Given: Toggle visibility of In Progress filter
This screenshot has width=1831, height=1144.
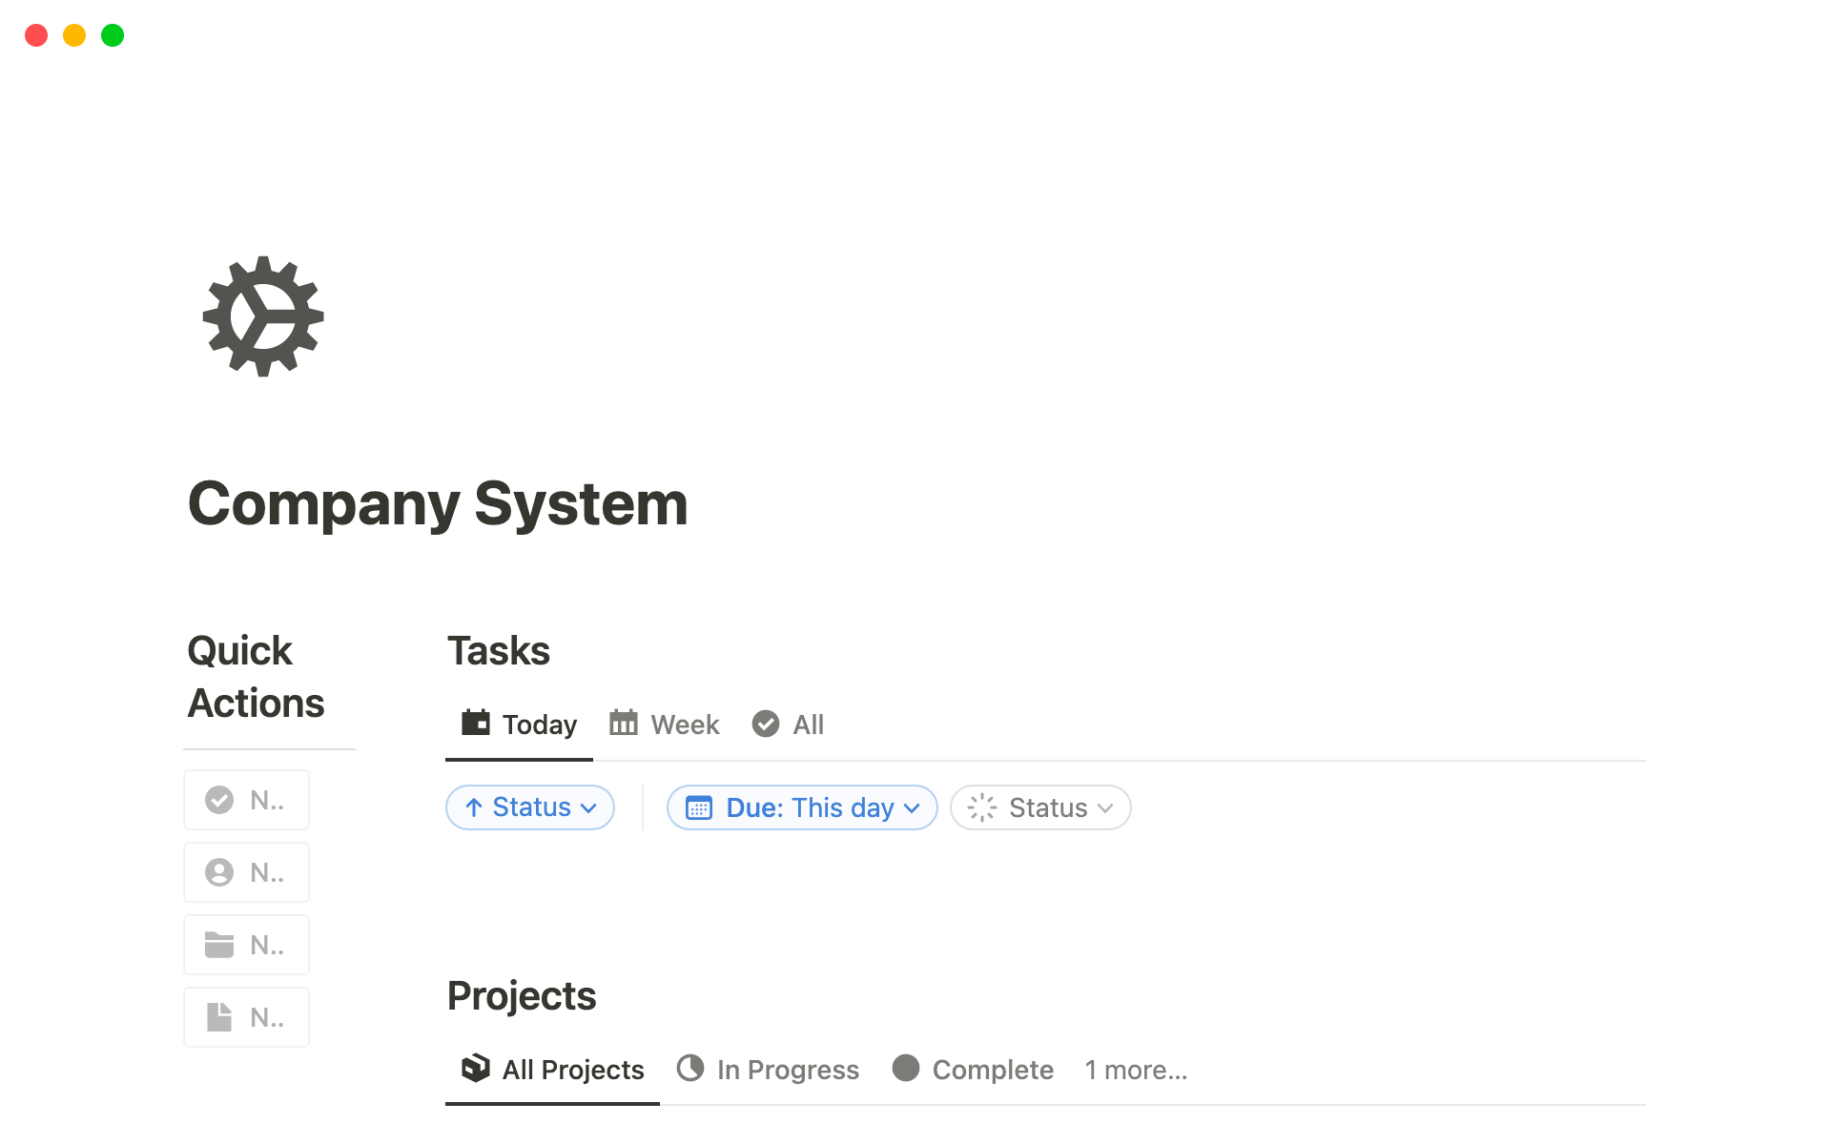Looking at the screenshot, I should [767, 1069].
